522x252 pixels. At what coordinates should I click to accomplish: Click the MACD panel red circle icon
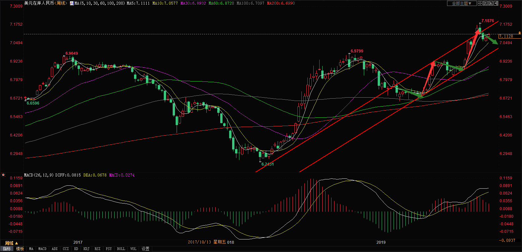click(3, 175)
